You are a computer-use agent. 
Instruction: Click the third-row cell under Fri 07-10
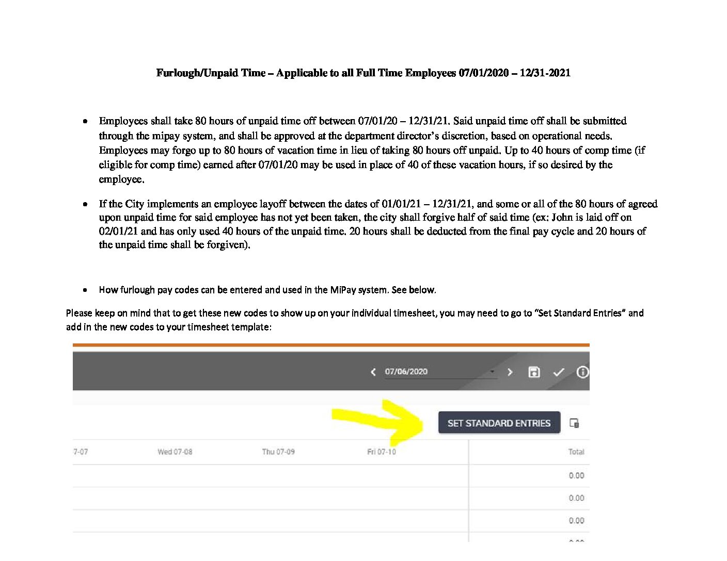click(382, 521)
